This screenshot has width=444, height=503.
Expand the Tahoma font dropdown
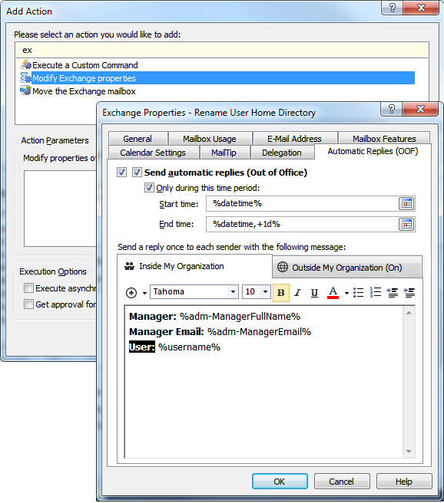coord(233,292)
